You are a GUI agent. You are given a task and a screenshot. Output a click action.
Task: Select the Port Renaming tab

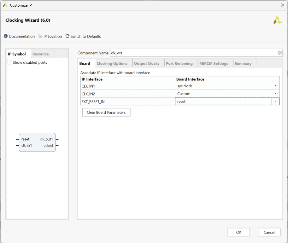179,63
